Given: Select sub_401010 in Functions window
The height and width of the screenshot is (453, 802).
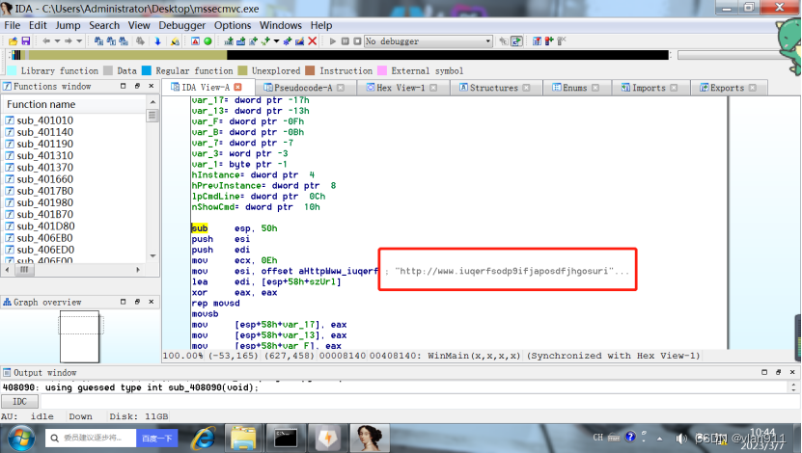Looking at the screenshot, I should coord(45,120).
